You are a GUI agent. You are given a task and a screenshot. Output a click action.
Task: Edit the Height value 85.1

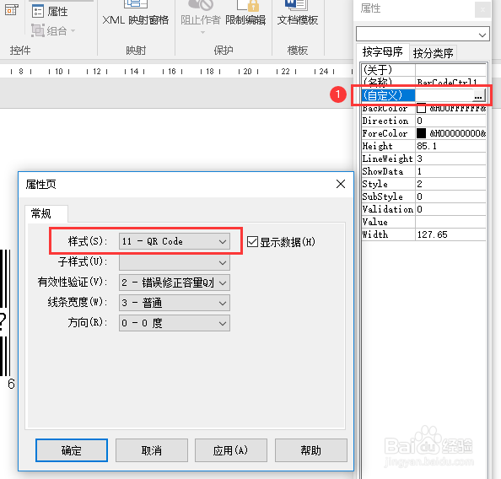[450, 146]
